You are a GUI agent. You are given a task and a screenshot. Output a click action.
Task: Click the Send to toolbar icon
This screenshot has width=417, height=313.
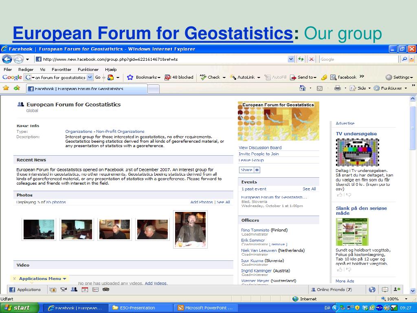tap(293, 77)
